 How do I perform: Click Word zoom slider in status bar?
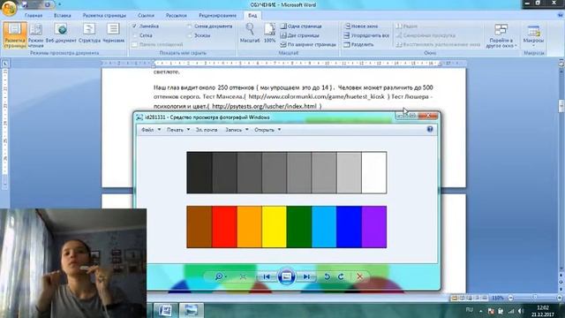535,298
